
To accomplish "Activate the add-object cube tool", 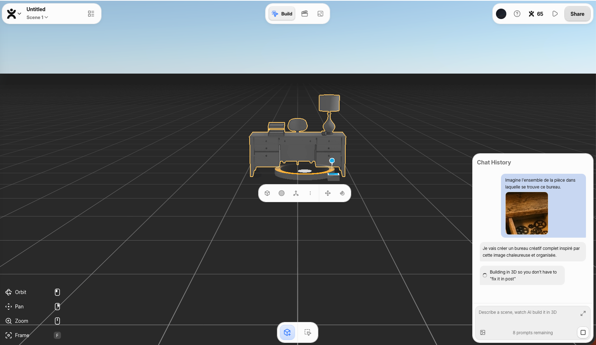I will point(287,332).
